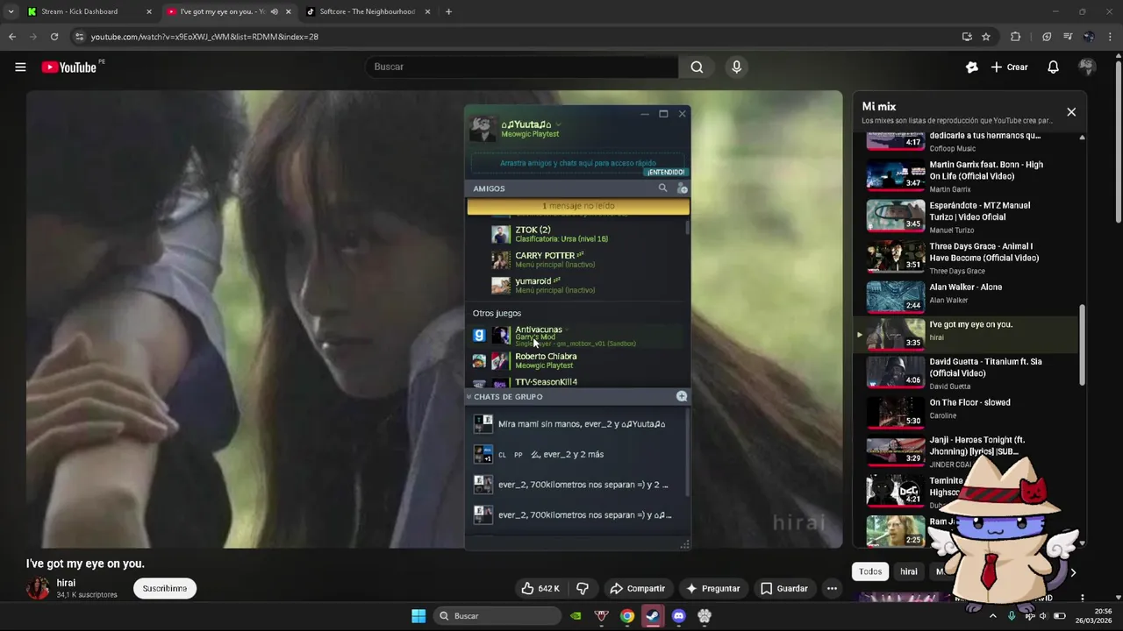Click the Crear button
This screenshot has height=631, width=1123.
pos(1009,67)
